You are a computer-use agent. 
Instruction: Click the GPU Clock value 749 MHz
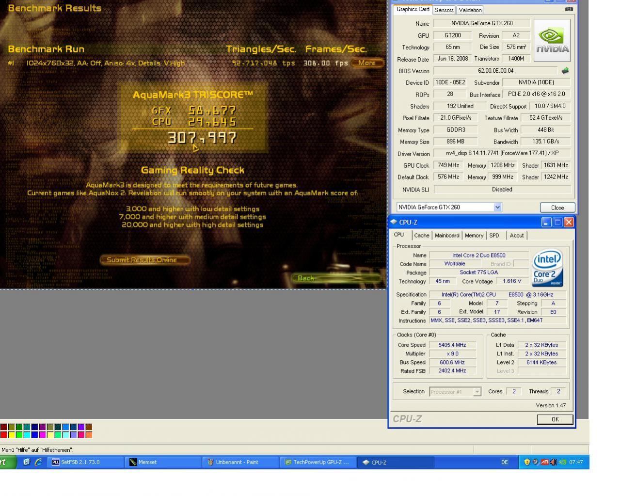(448, 165)
